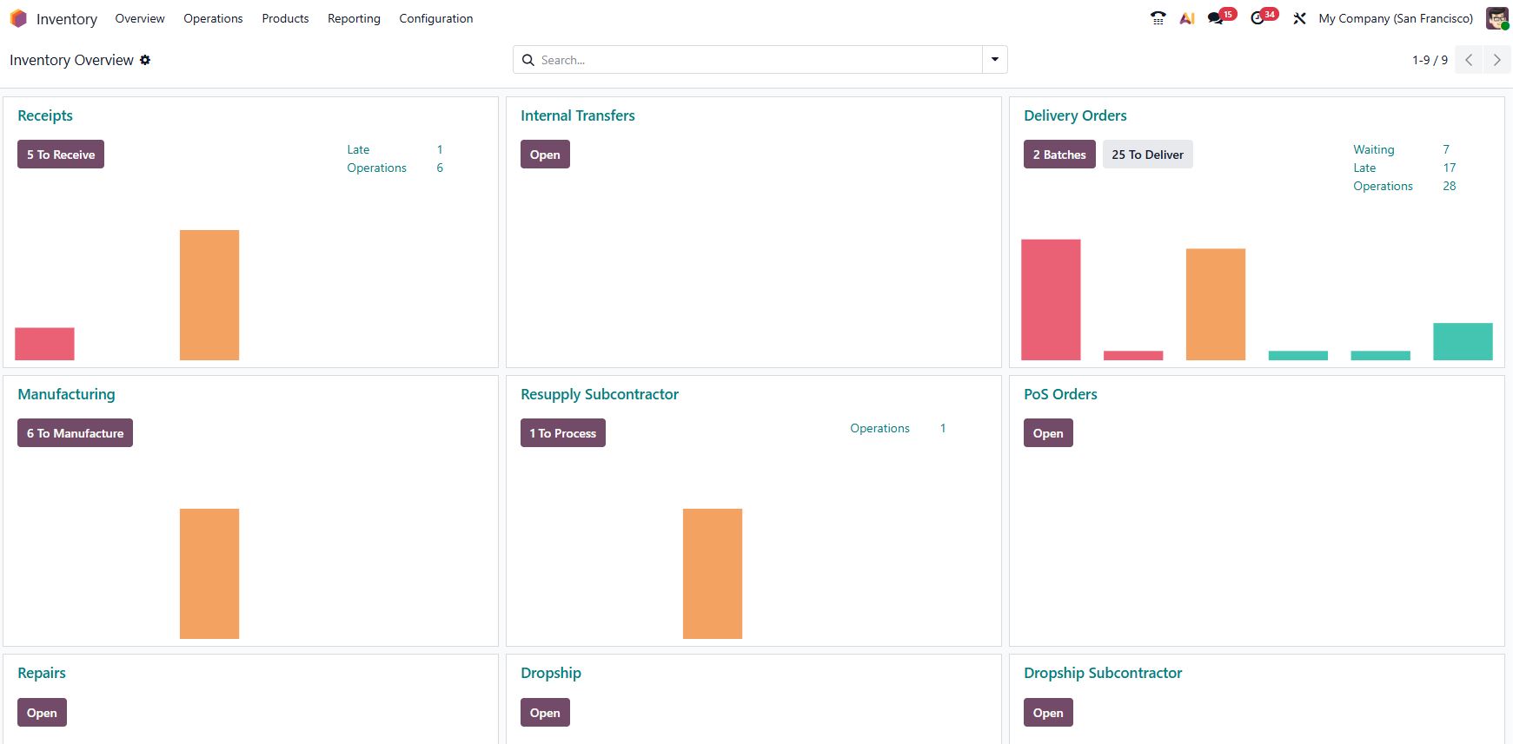Click the red bar in Receipts chart
This screenshot has height=744, width=1513.
(x=44, y=344)
